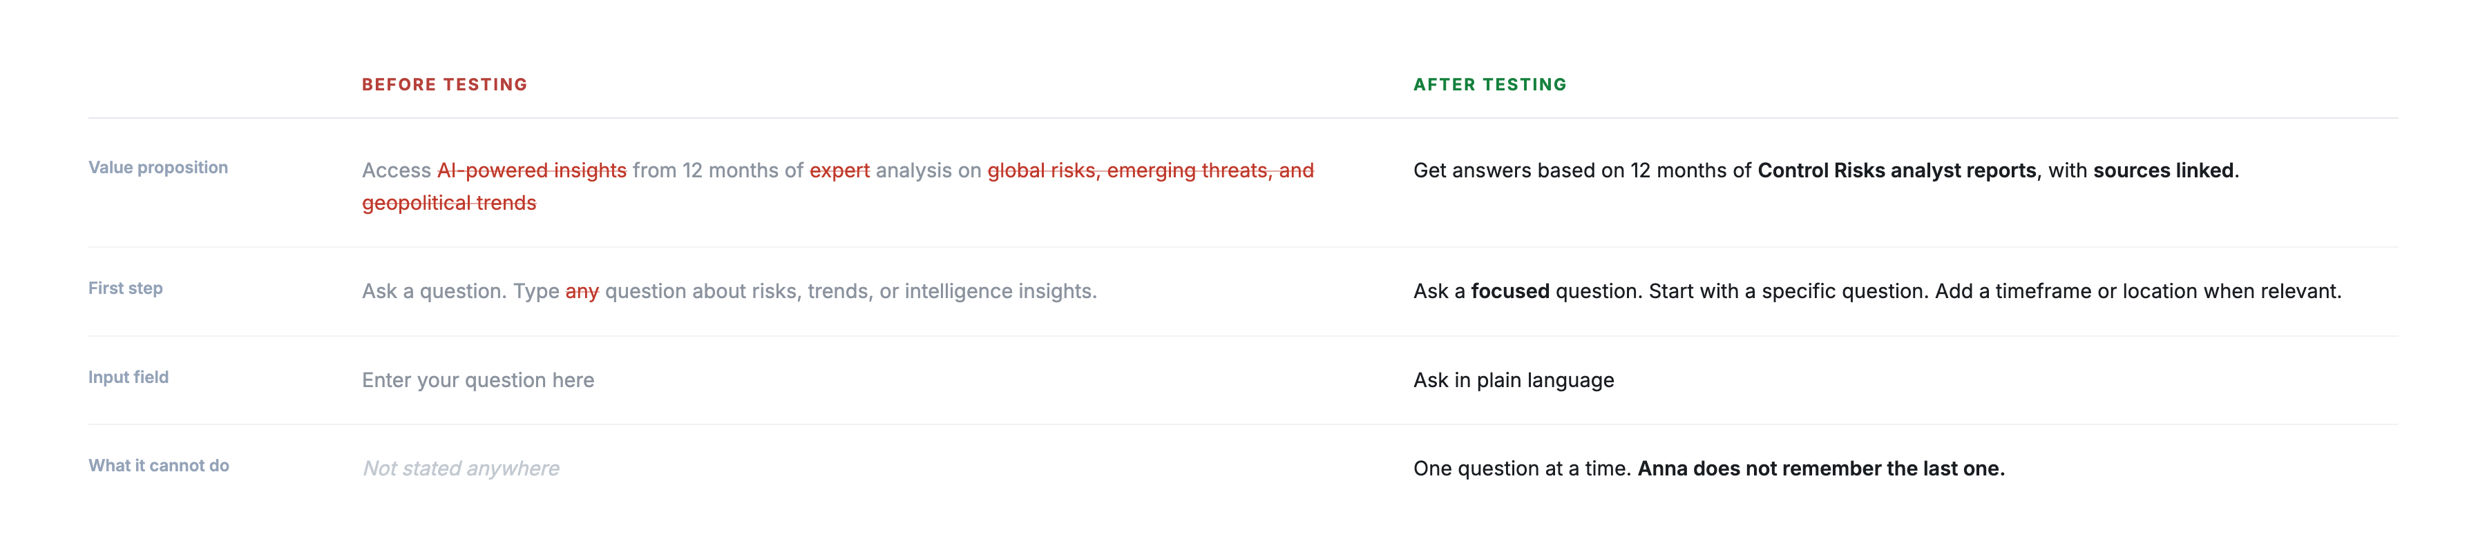Select the Value proposition row label
2487x541 pixels.
pos(158,168)
